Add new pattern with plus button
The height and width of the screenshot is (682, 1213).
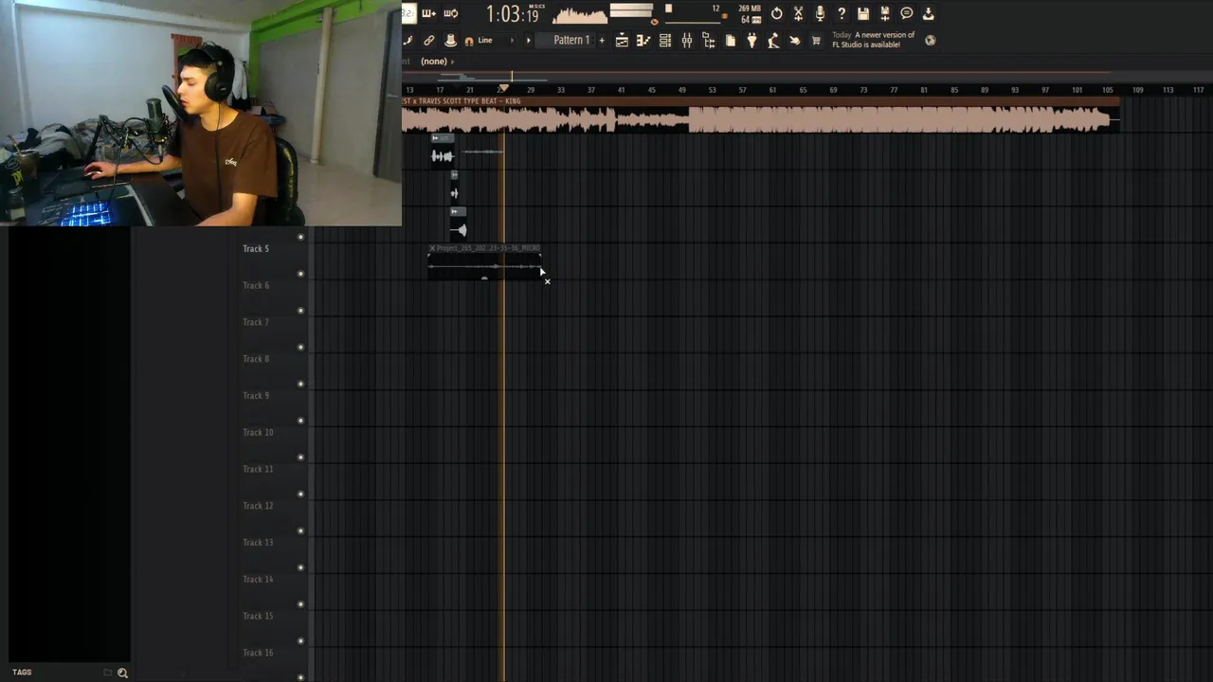point(601,41)
